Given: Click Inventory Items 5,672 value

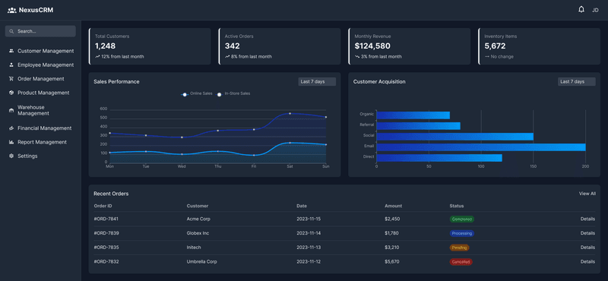Looking at the screenshot, I should 495,46.
